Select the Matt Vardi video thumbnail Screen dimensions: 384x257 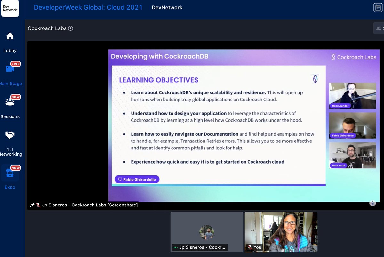pos(353,155)
